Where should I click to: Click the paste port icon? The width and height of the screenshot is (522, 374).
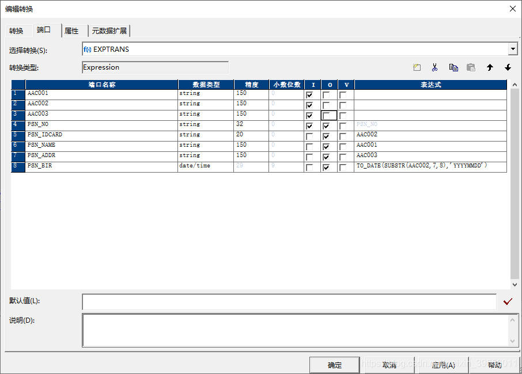471,67
